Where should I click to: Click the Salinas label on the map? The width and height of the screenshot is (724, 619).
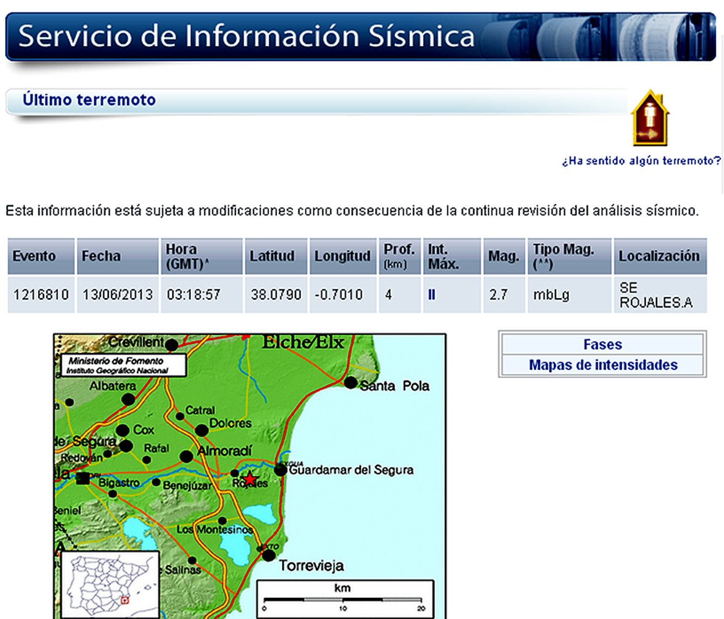pyautogui.click(x=183, y=570)
